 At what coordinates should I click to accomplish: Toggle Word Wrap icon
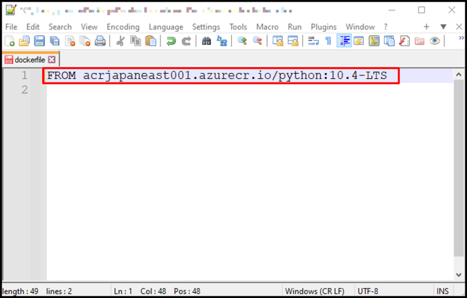coord(313,41)
